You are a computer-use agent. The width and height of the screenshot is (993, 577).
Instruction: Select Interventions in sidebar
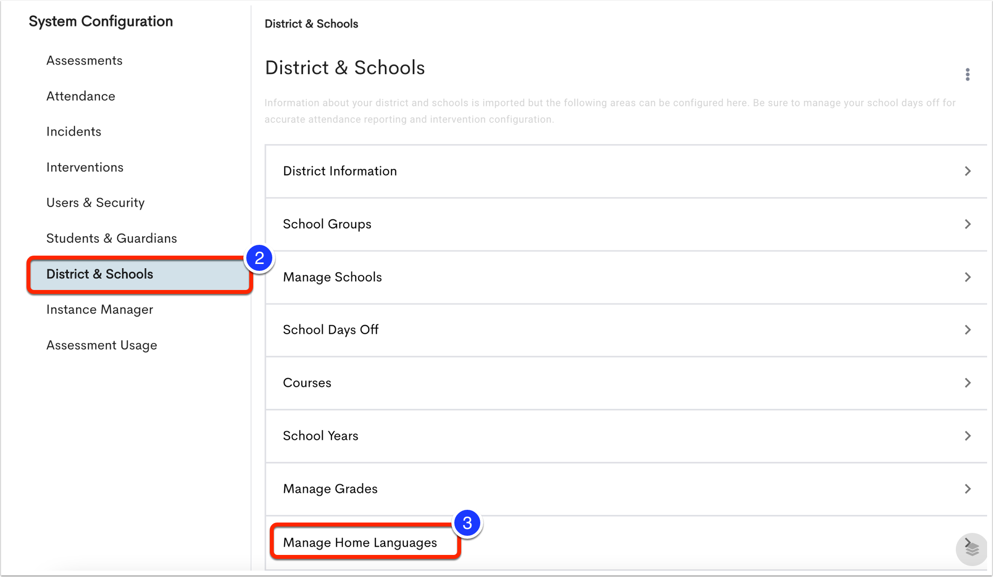pos(85,167)
